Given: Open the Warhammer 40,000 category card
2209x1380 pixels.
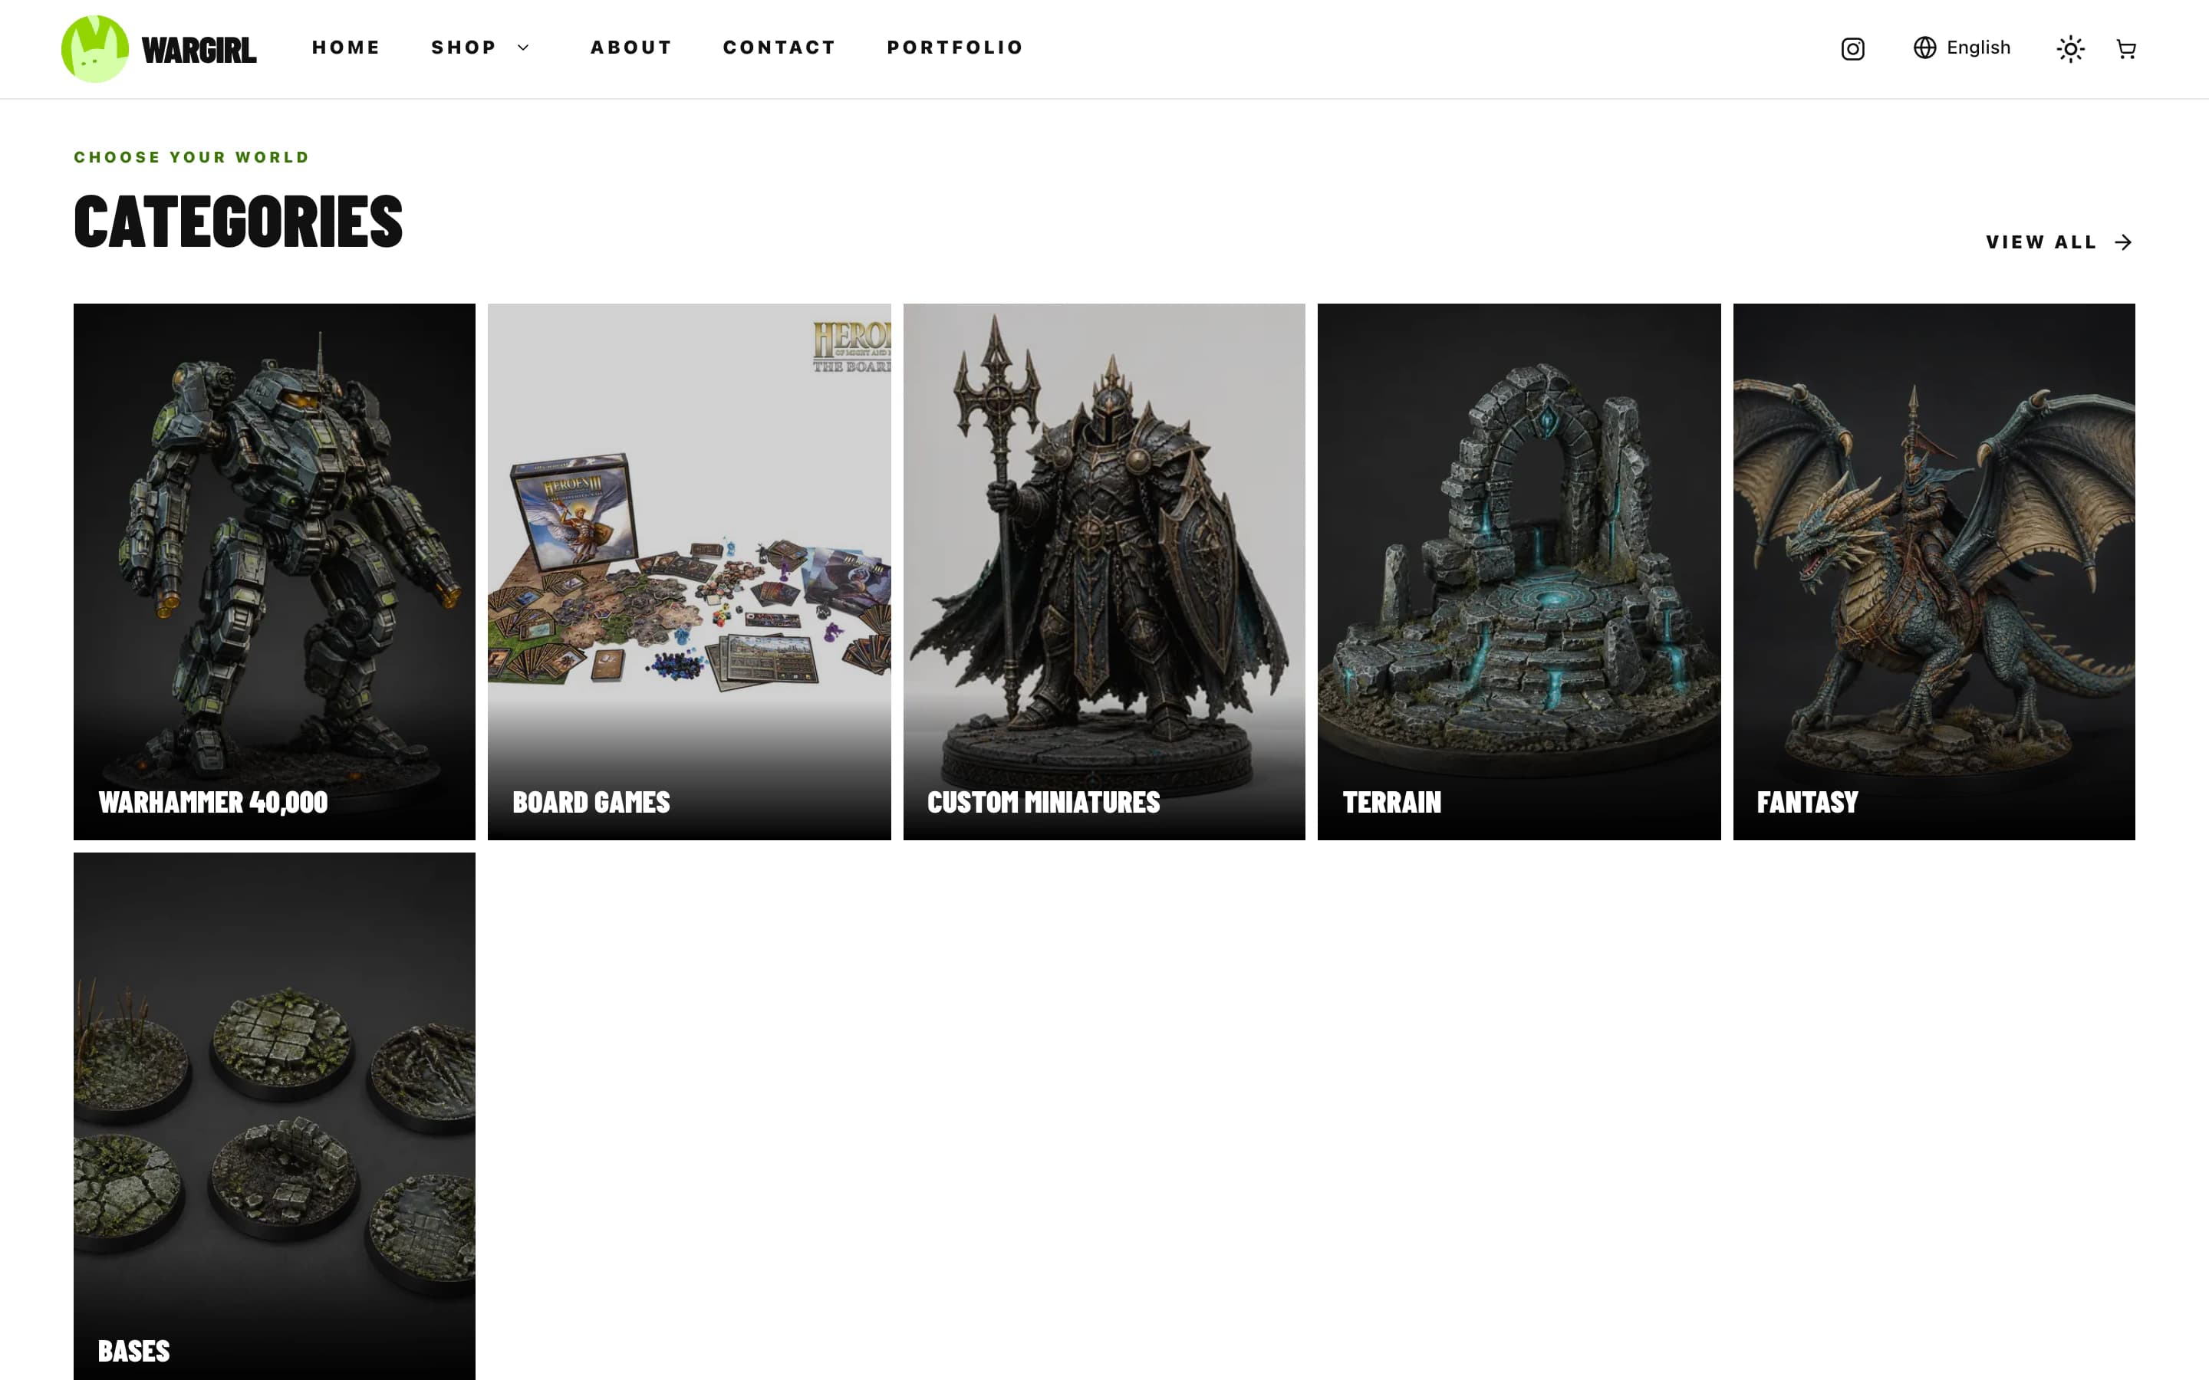Looking at the screenshot, I should click(x=274, y=571).
